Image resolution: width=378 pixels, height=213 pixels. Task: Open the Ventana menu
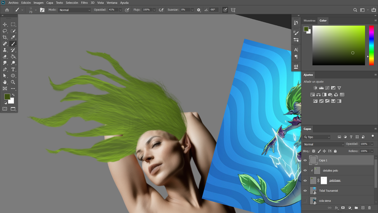(x=112, y=2)
